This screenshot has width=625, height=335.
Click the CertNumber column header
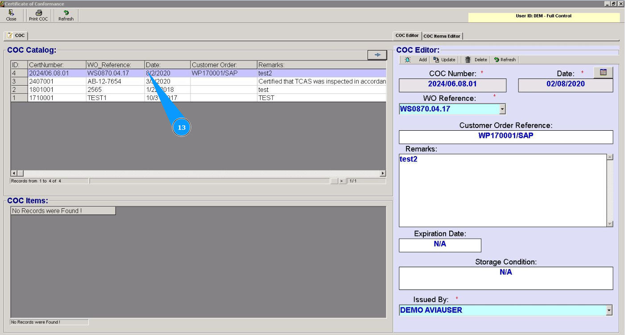57,65
